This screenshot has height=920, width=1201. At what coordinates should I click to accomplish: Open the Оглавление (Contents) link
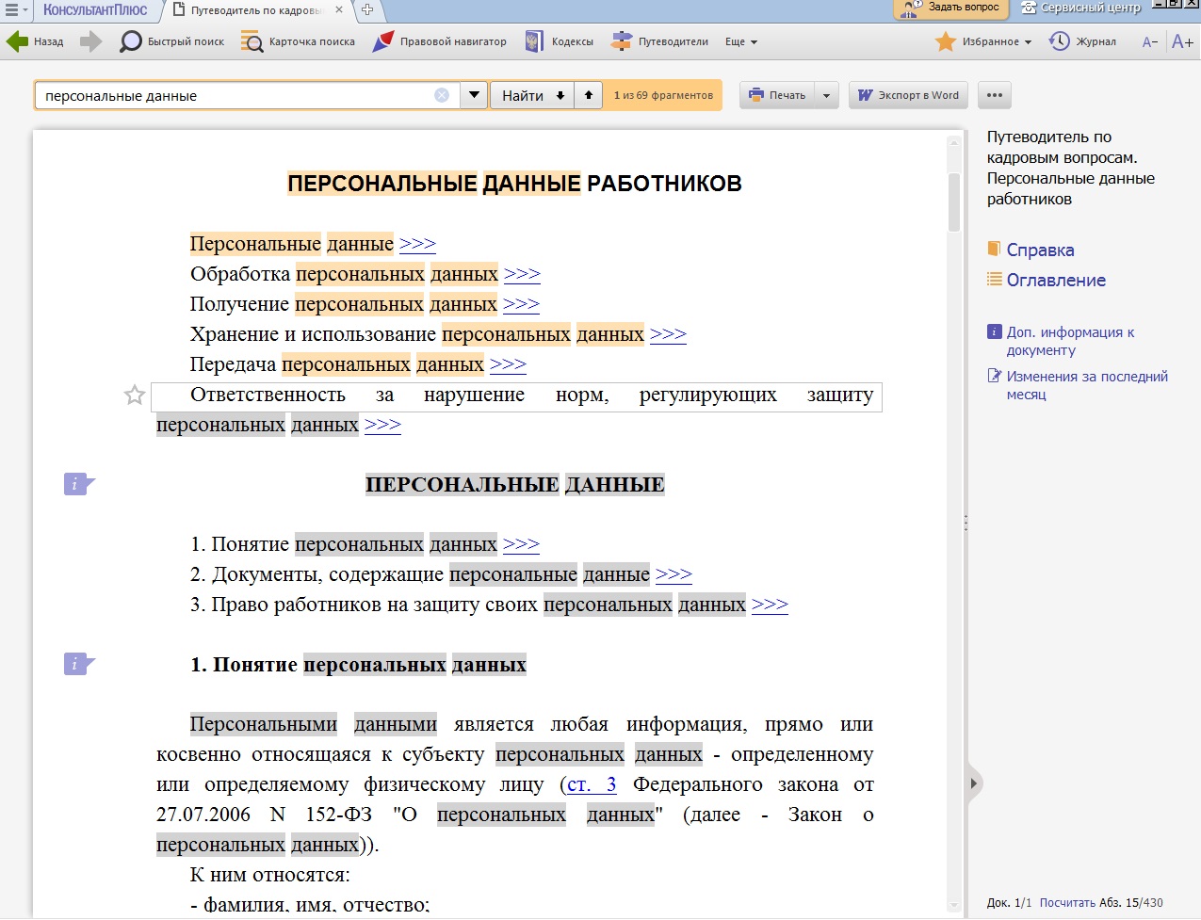click(x=1055, y=280)
